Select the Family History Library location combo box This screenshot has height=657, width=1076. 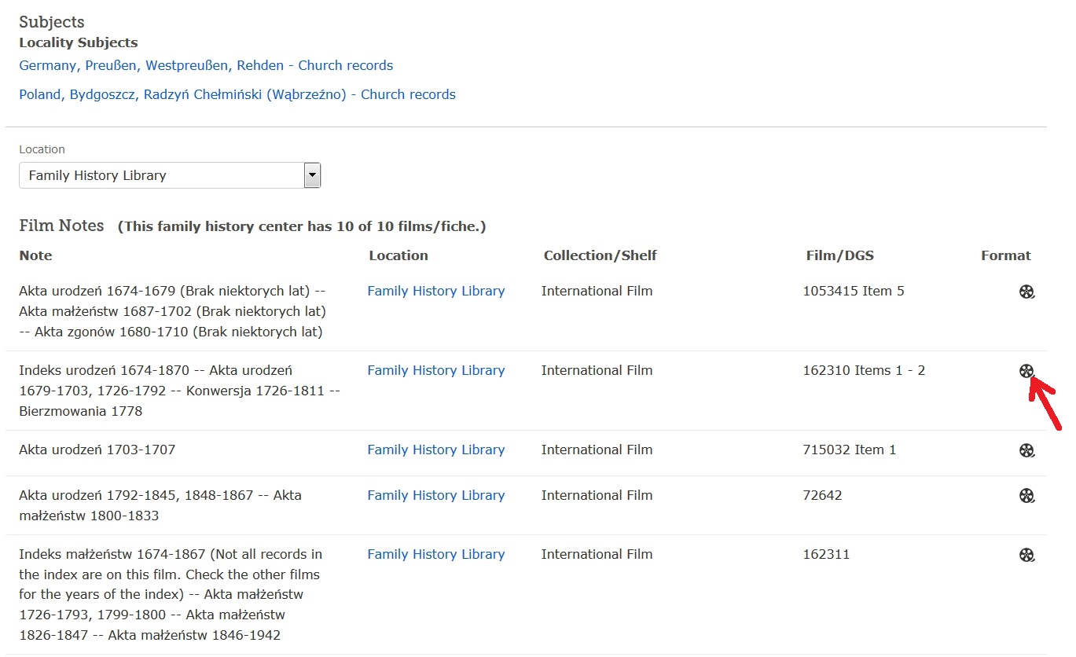pos(161,175)
